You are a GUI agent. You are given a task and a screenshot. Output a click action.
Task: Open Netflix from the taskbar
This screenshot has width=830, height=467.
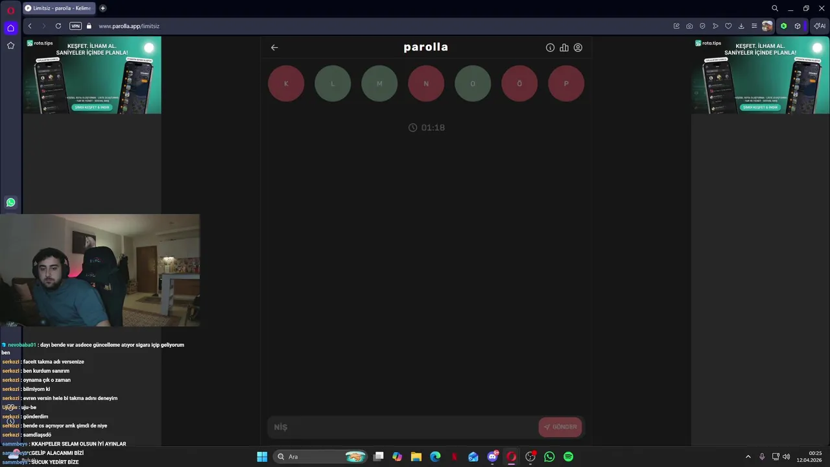click(x=455, y=457)
